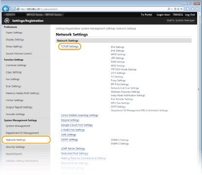Click the Log Out link

coord(190,15)
